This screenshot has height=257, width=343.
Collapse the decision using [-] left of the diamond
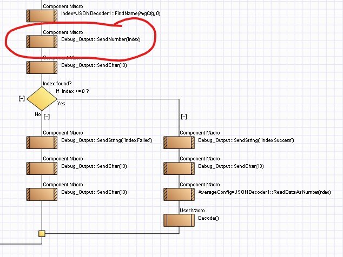(x=21, y=98)
